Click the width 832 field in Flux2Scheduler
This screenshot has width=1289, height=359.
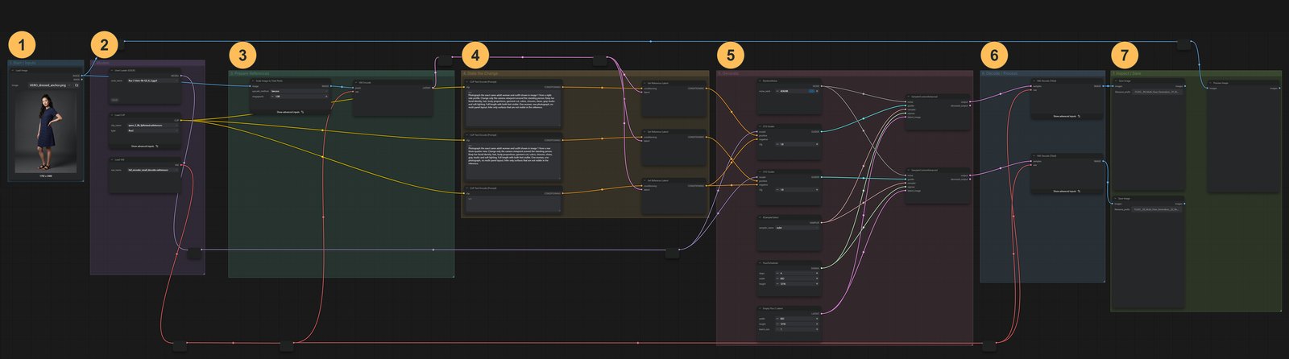(798, 279)
